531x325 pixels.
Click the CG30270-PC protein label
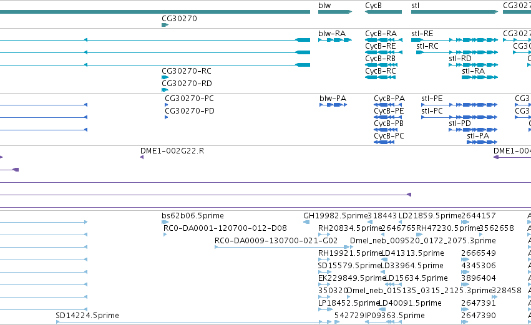(189, 98)
